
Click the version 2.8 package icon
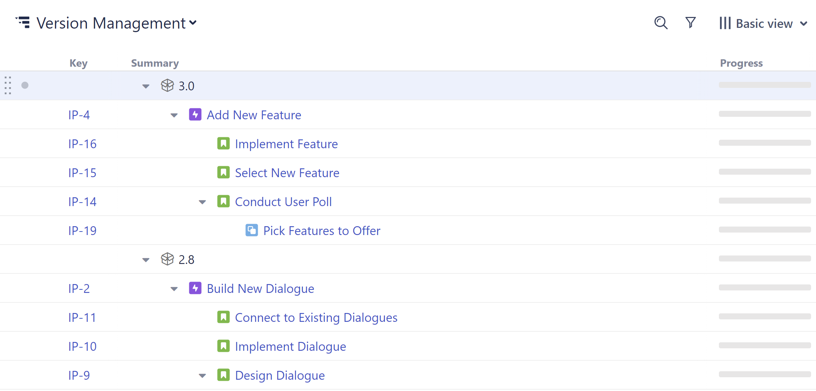click(167, 259)
